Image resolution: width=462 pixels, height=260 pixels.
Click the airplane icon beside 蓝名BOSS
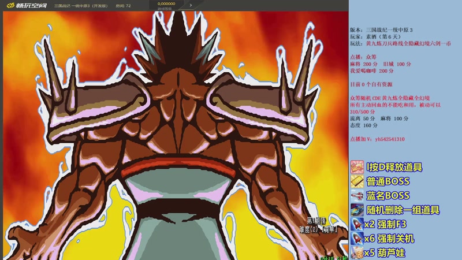coord(357,195)
